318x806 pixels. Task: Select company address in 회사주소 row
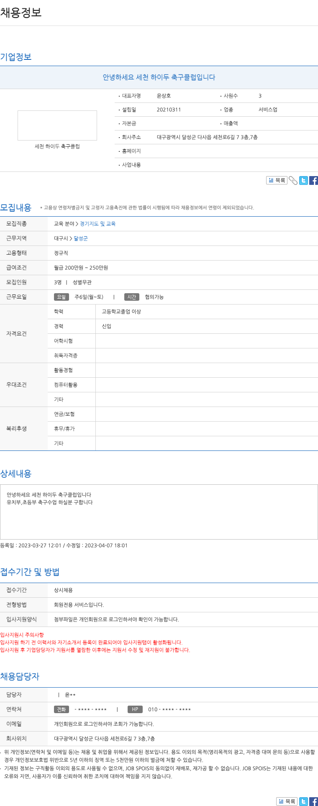pos(207,137)
